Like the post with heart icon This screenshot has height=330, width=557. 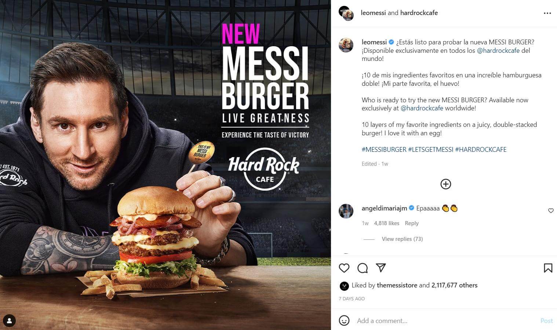pyautogui.click(x=344, y=268)
